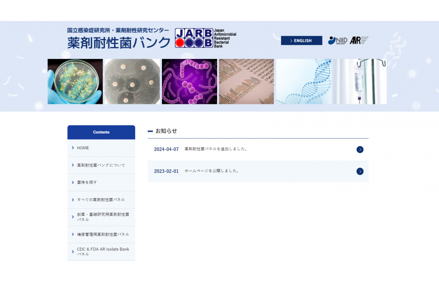This screenshot has height=283, width=439.
Task: Click the DNA sequencing chromatogram image
Action: coord(246,81)
